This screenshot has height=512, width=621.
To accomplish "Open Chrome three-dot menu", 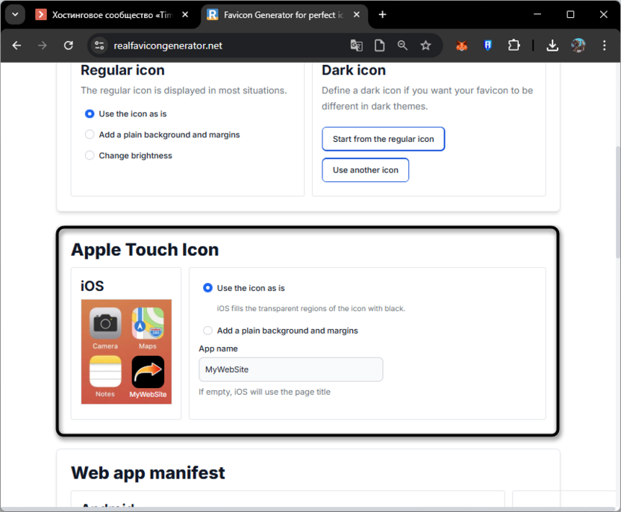I will tap(605, 46).
